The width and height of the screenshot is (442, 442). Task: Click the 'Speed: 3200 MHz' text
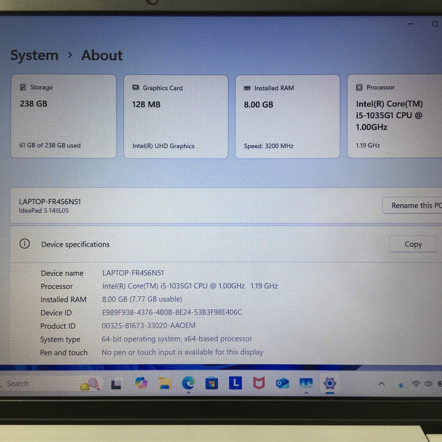click(269, 146)
